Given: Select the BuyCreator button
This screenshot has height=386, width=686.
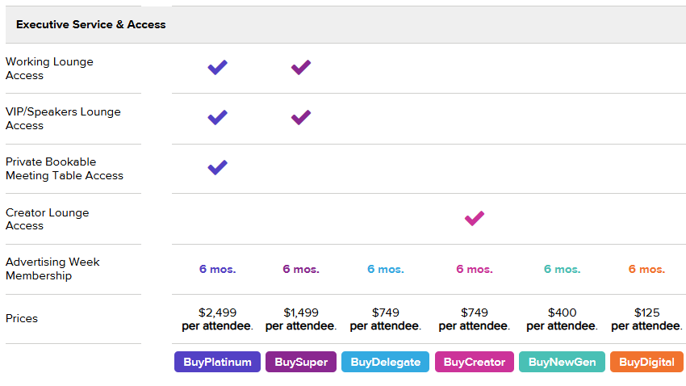Looking at the screenshot, I should click(474, 363).
